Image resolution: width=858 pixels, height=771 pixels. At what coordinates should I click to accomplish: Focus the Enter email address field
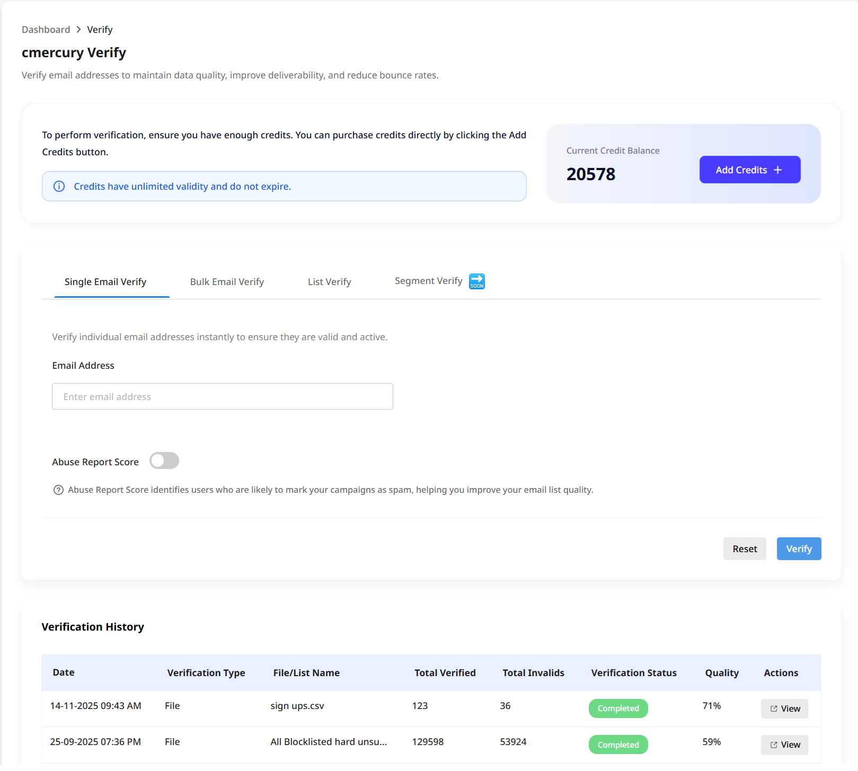point(223,397)
